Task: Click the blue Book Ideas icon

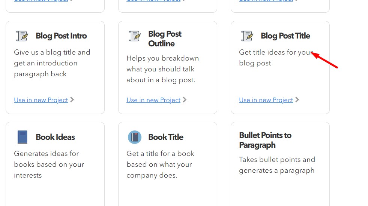Action: pyautogui.click(x=22, y=137)
